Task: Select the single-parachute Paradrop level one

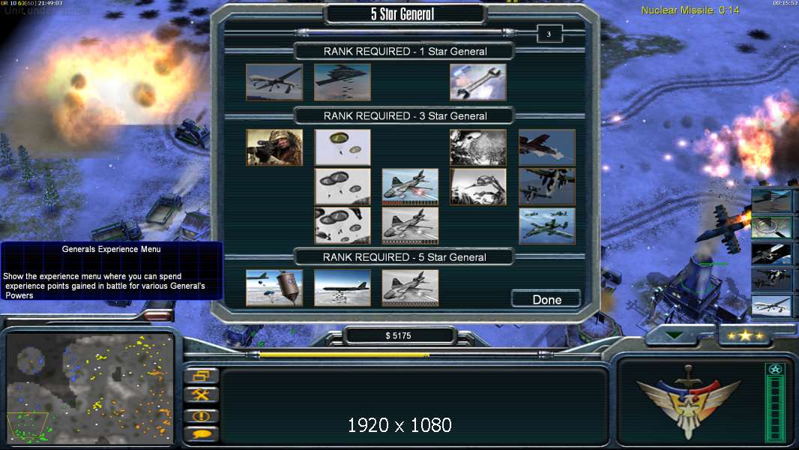Action: click(343, 147)
